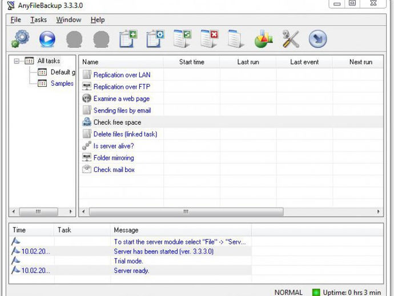Click the documents with green refresh icon
The image size is (394, 296).
tap(183, 39)
